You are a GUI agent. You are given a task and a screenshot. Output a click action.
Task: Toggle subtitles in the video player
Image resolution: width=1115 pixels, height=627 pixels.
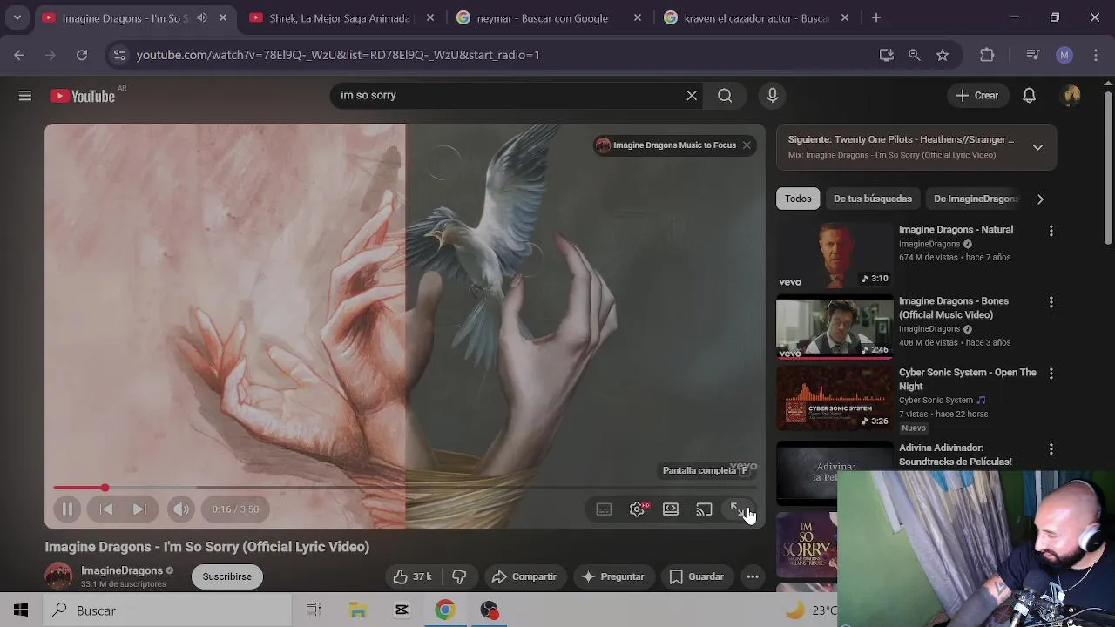(x=604, y=509)
